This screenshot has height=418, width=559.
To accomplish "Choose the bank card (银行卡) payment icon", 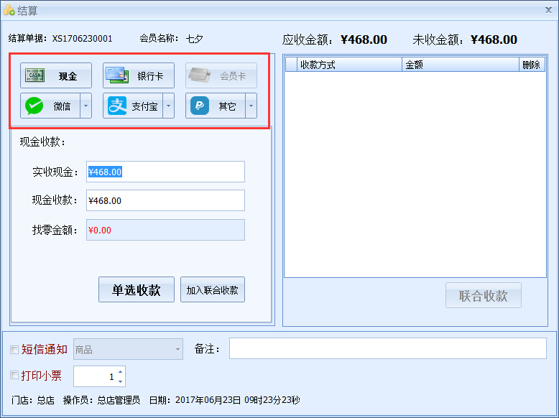I will pyautogui.click(x=116, y=75).
